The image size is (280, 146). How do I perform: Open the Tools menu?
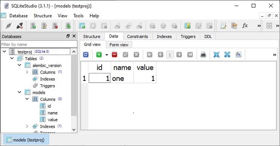pos(78,16)
